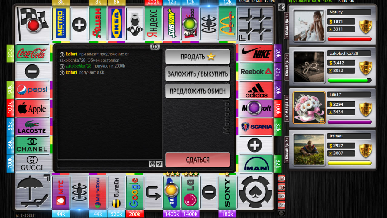
Task: Click the U-turn arrow cell beside Google
Action: pos(153,192)
